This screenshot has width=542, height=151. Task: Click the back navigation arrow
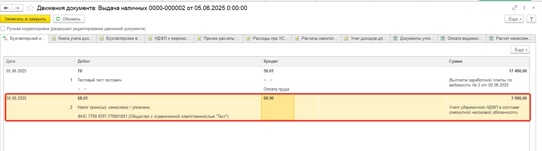click(x=6, y=8)
